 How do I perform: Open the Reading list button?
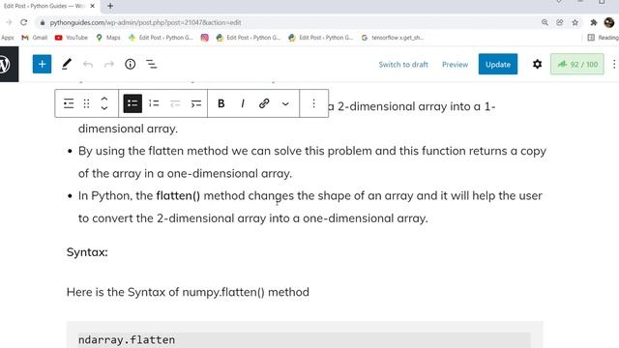click(x=603, y=38)
